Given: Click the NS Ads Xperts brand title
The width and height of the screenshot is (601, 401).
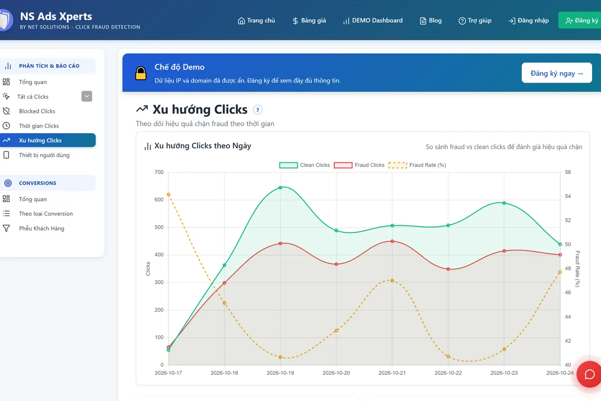Looking at the screenshot, I should coord(56,16).
